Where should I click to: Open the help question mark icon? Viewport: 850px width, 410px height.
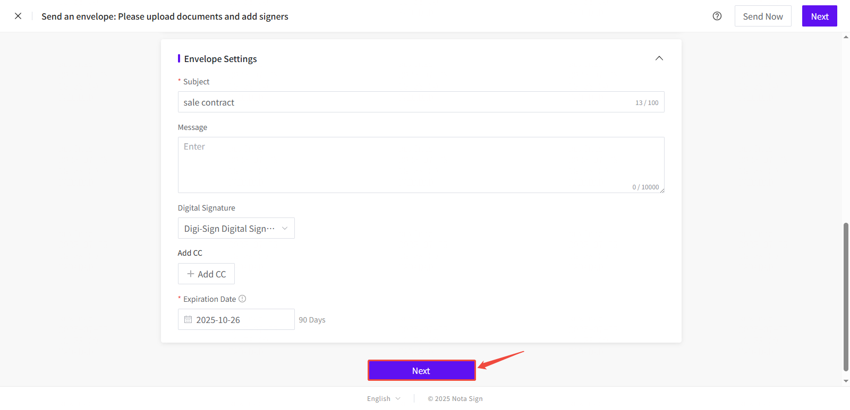(717, 16)
